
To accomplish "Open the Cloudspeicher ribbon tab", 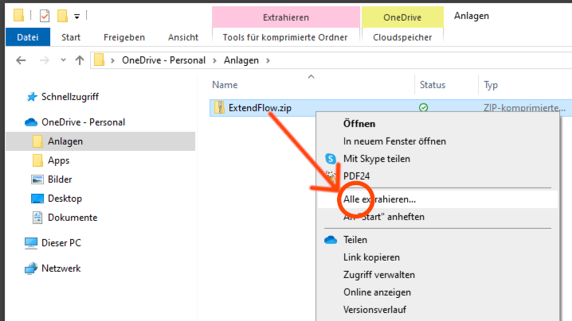I will point(402,37).
